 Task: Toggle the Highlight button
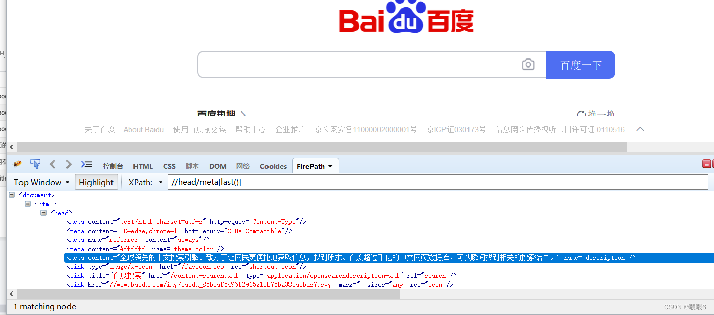(x=96, y=182)
